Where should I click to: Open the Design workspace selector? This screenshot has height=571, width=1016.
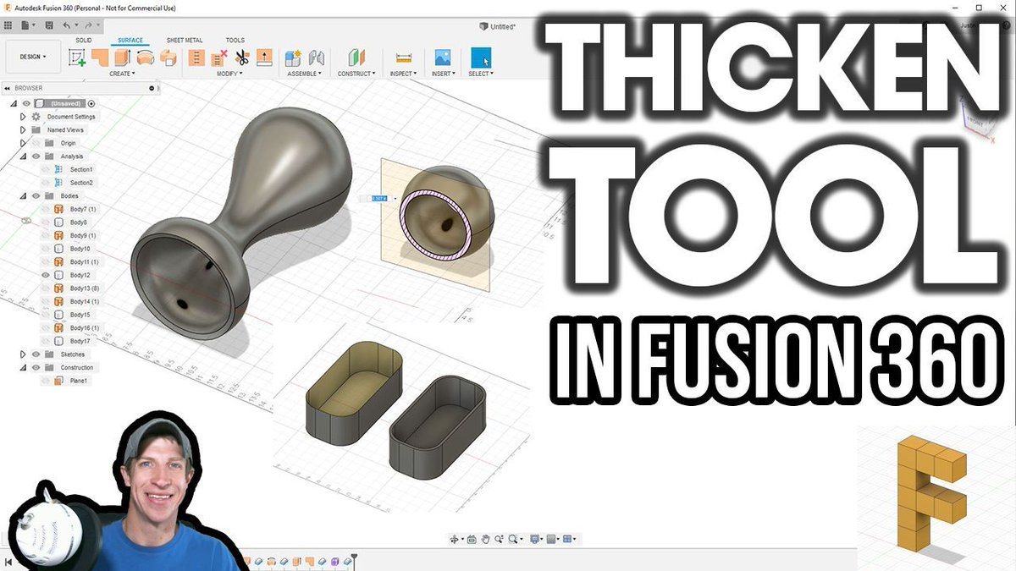pos(34,56)
